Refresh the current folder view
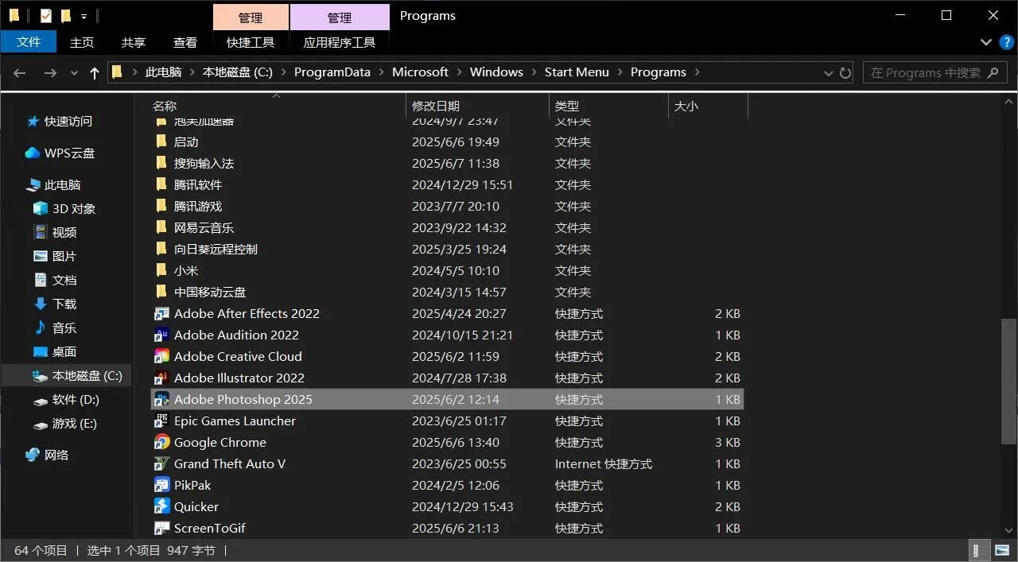 (x=845, y=72)
